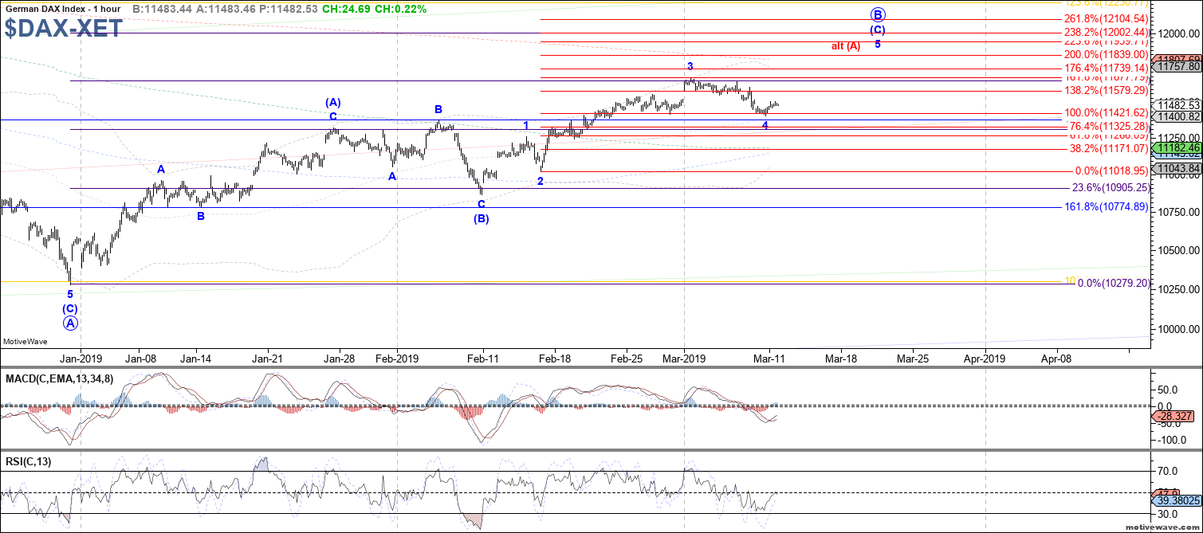Select the red alt (A) wave label
This screenshot has height=533, width=1203.
[x=846, y=46]
